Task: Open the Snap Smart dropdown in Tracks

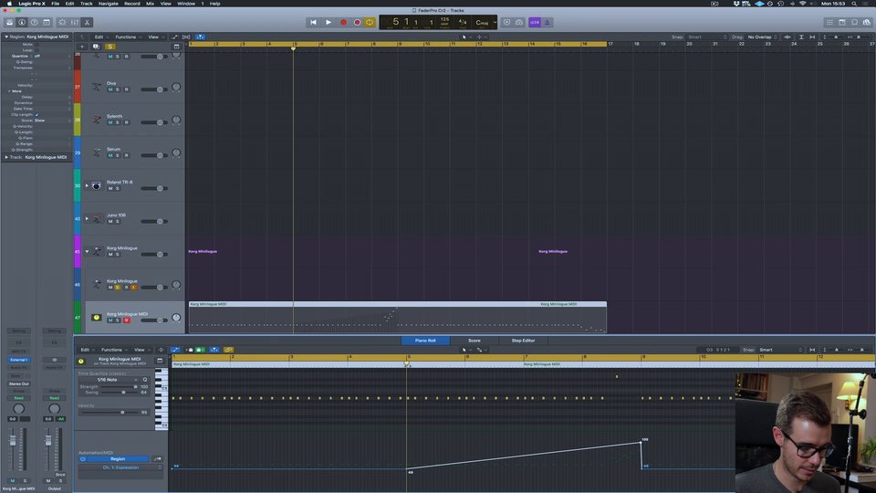Action: tap(707, 37)
